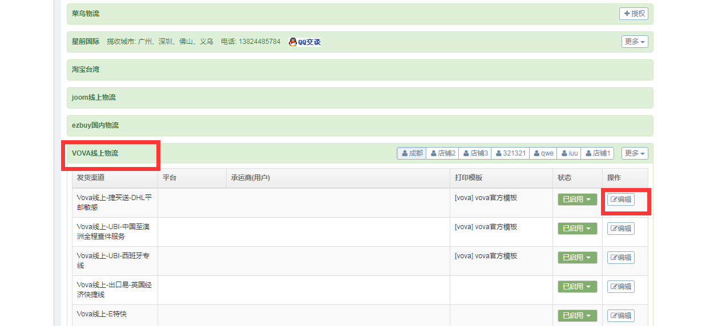Screen dimensions: 722x326
Task: Open 已启用 status dropdown for UBI-中国至澳洲全程查件服务
Action: [x=577, y=229]
